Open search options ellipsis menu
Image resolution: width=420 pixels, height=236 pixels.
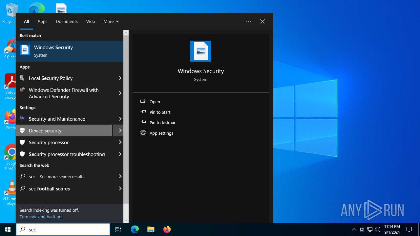249,21
